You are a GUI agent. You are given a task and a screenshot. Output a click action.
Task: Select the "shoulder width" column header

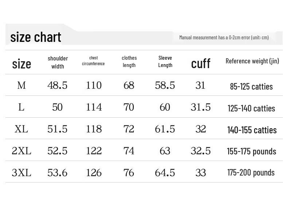(58, 62)
